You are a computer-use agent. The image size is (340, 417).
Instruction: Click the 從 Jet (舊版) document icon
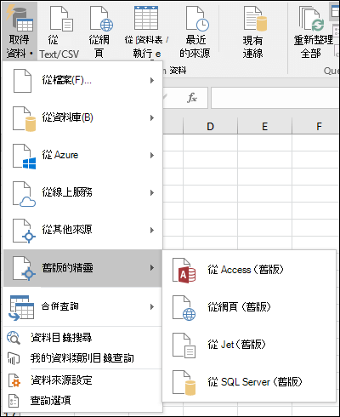pyautogui.click(x=184, y=346)
